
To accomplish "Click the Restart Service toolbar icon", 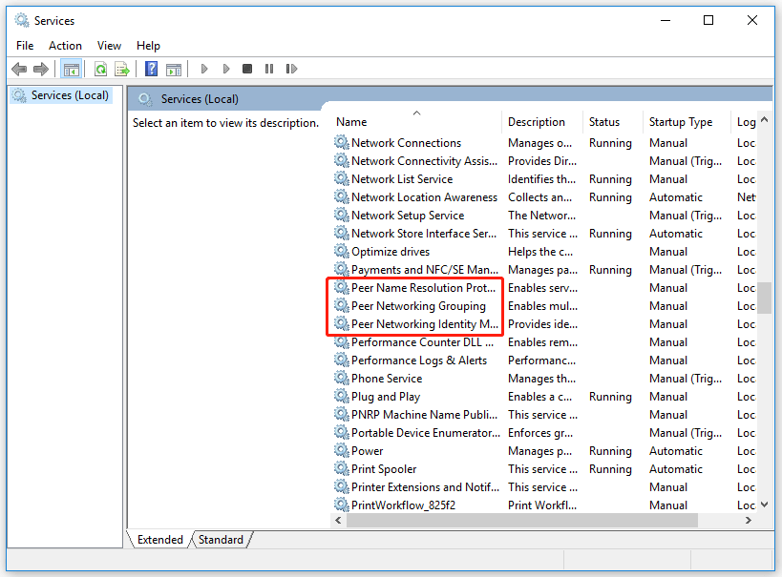I will (291, 68).
